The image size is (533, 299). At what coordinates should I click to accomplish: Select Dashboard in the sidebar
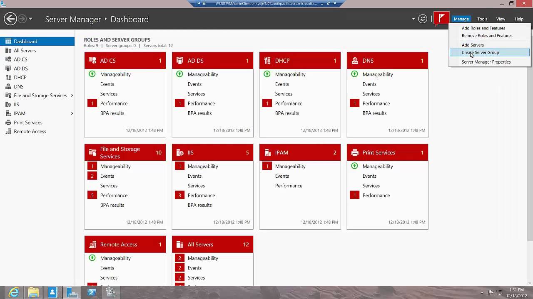(x=37, y=42)
